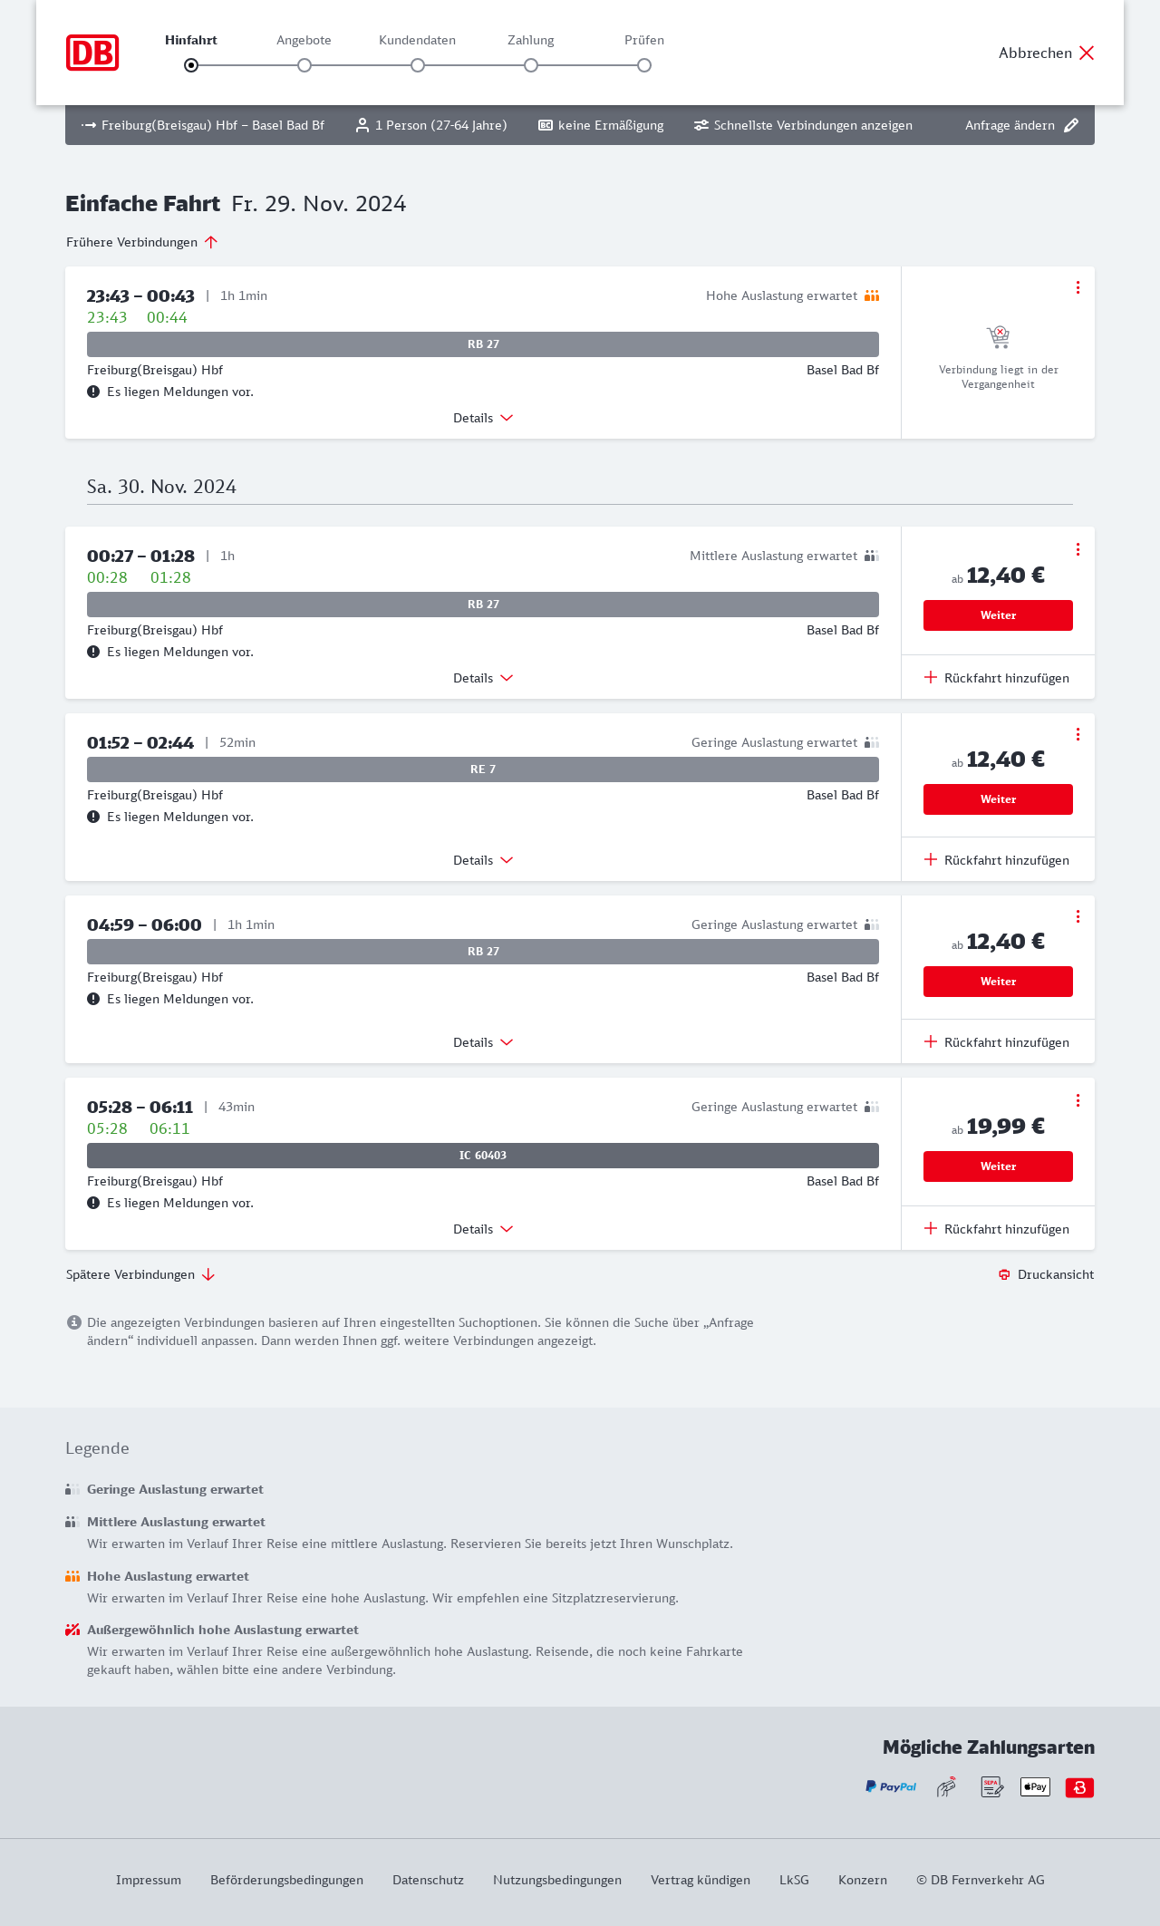This screenshot has width=1160, height=1926.
Task: Open the Impressum footer link
Action: 149,1880
